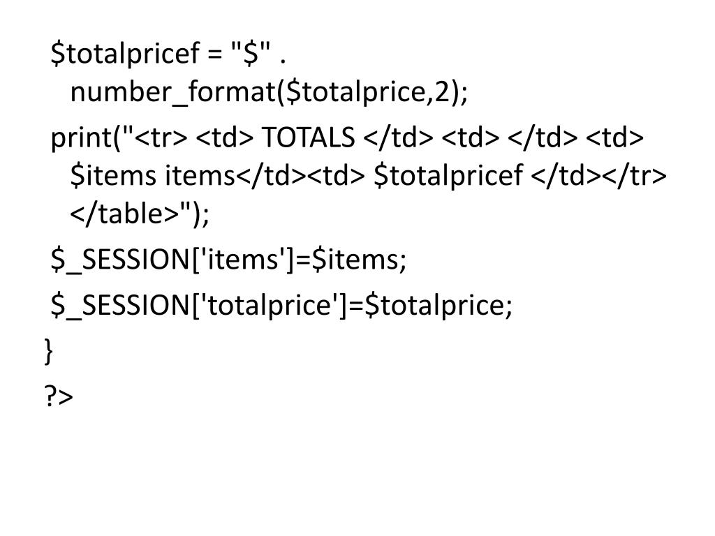Click the closing curly brace
Viewport: 715px width, 536px height.
(48, 352)
